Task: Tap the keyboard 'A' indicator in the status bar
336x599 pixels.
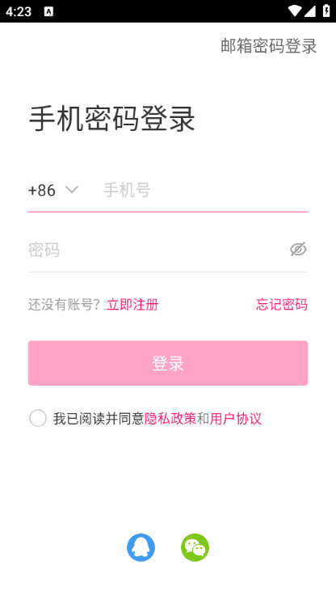Action: tap(48, 11)
